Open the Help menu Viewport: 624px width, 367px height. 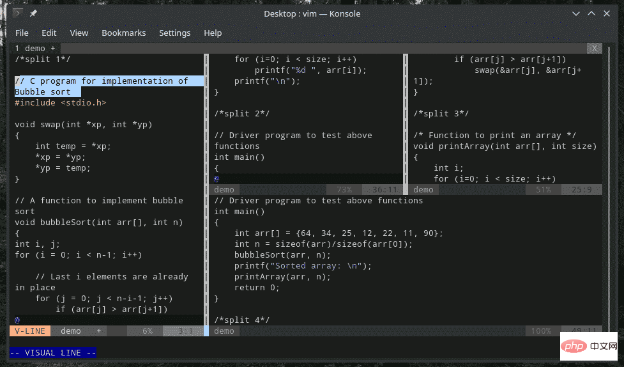213,33
